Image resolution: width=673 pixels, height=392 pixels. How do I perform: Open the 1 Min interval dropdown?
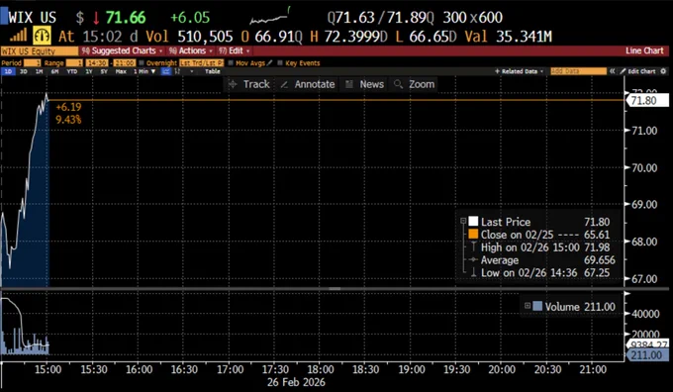point(144,71)
